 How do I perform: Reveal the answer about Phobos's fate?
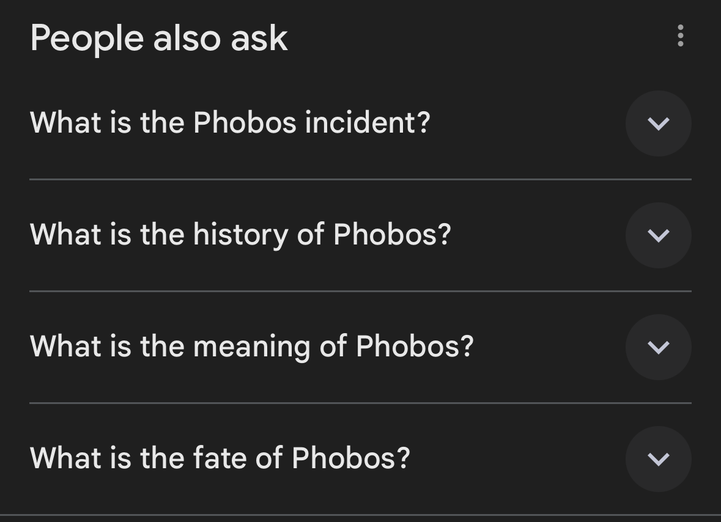pos(658,459)
